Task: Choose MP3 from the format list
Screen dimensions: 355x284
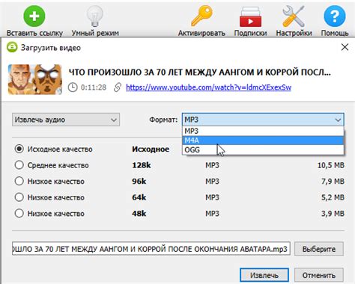Action: 263,131
